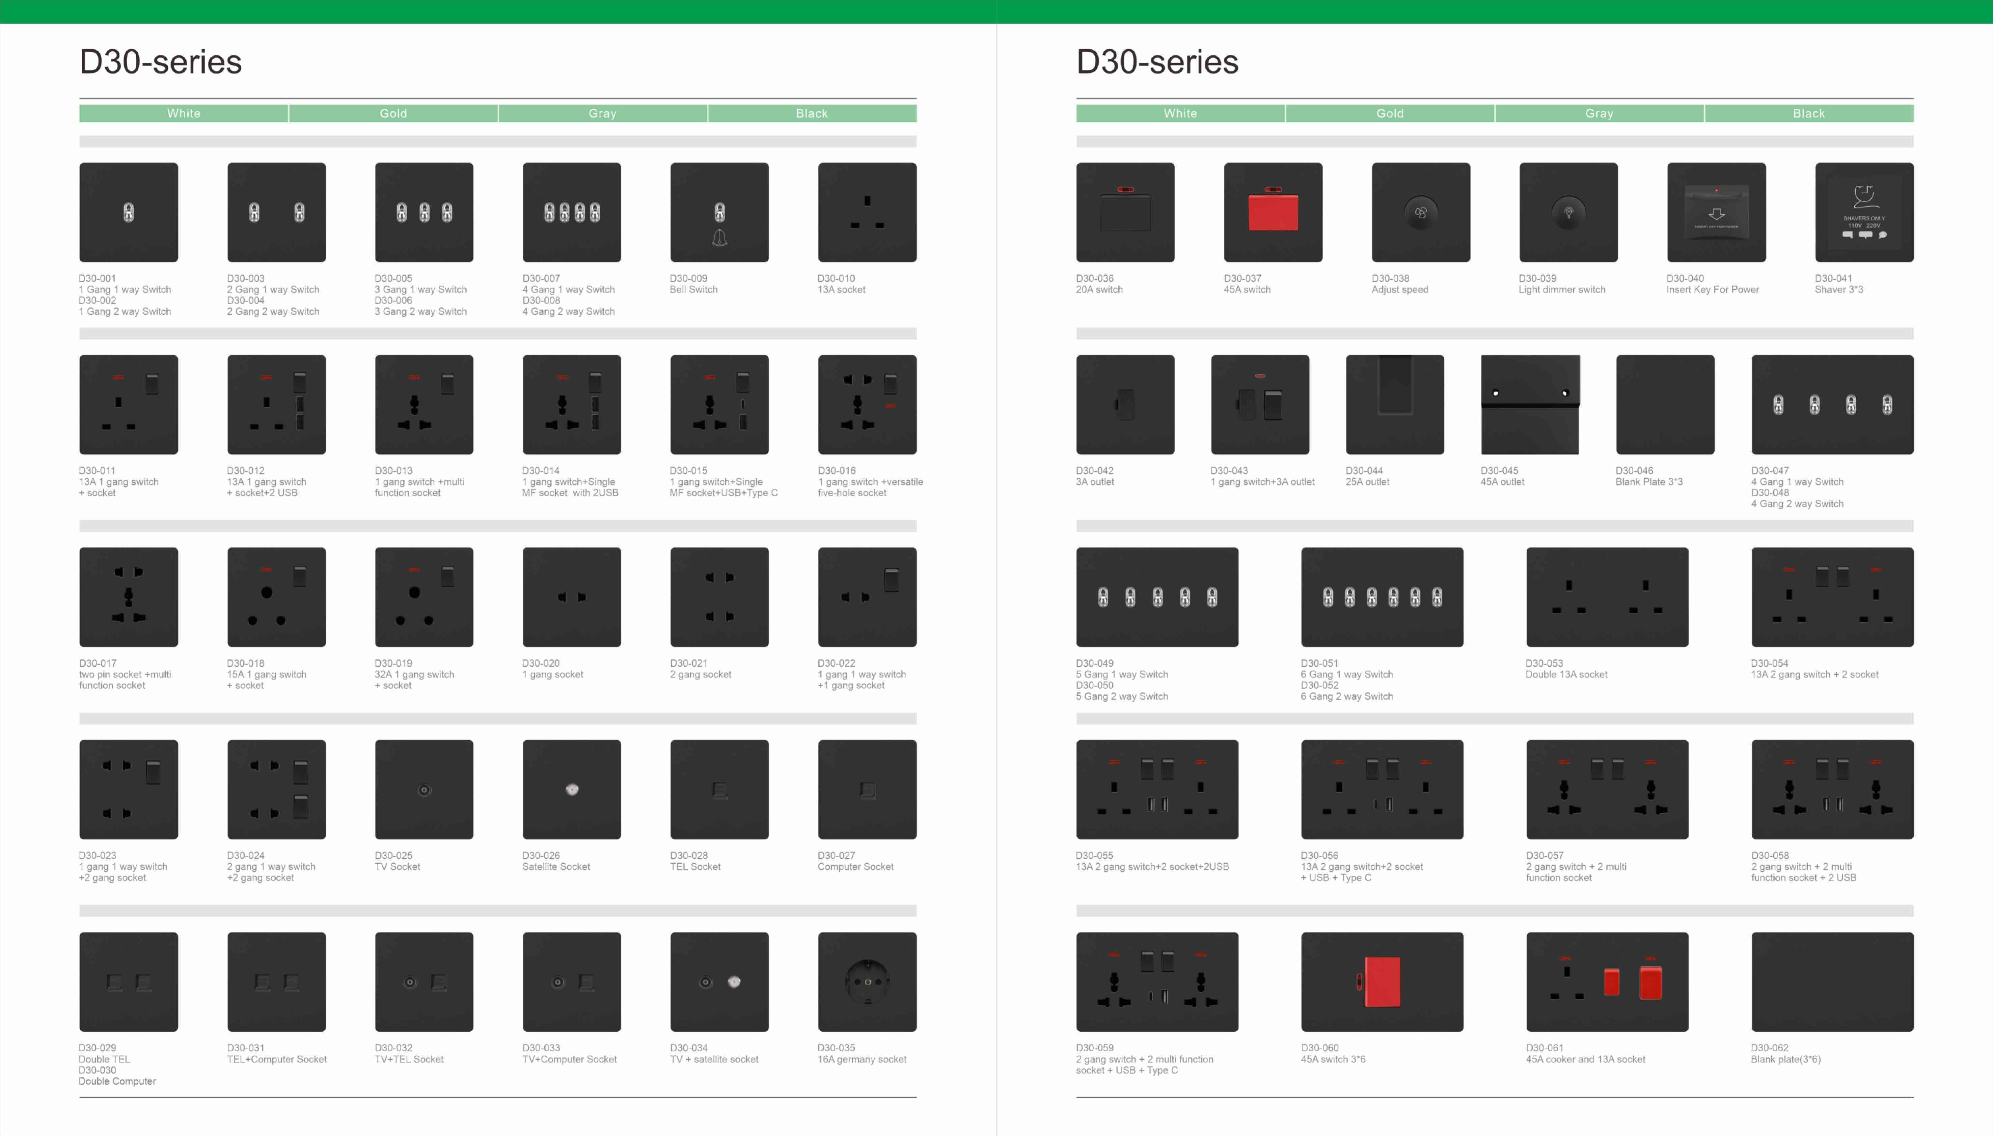Open the D30-010 13A socket image

[x=867, y=212]
